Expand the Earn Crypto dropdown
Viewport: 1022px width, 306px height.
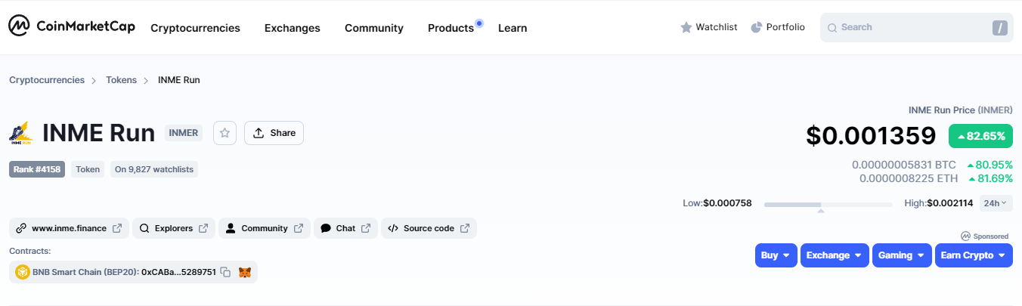973,255
